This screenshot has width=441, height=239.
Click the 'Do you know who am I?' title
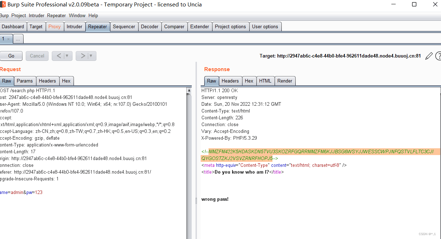(242, 172)
